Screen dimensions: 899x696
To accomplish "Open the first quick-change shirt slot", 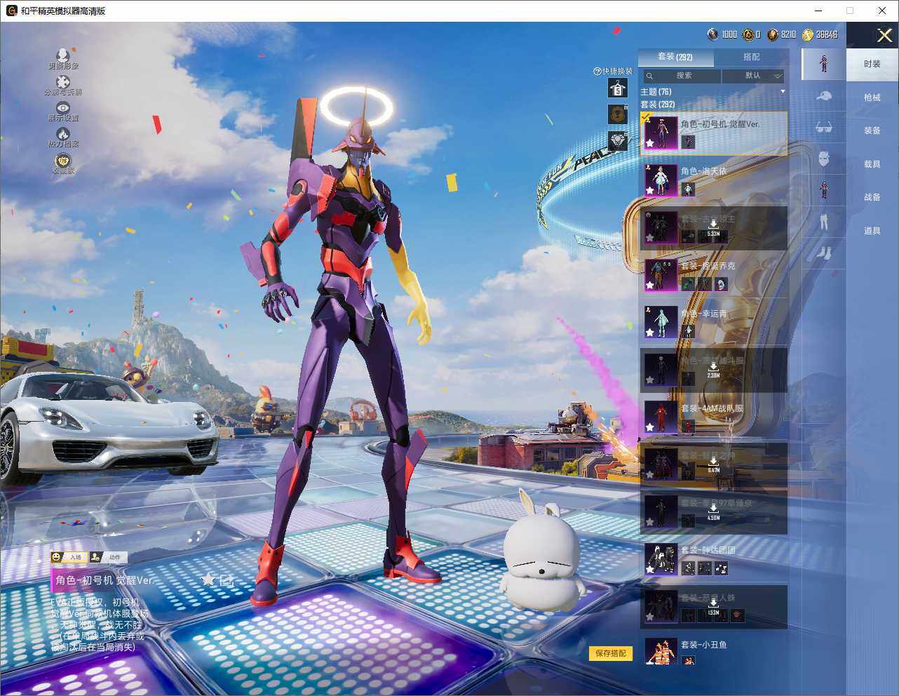I will pos(617,88).
